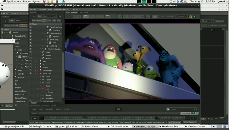Select the arrow selection tool in viewer toolbar
This screenshot has height=130, width=229.
click(x=86, y=16)
